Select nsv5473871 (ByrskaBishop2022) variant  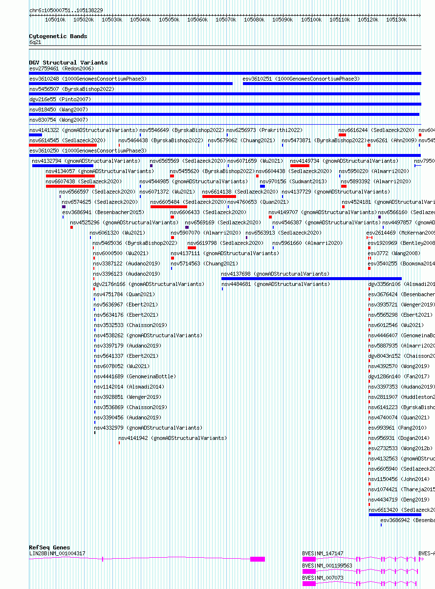click(x=324, y=140)
